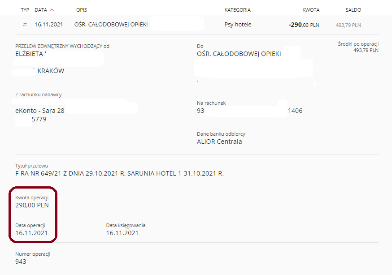Click the ALIOR Centrala bank name
The image size is (392, 275).
pos(219,142)
